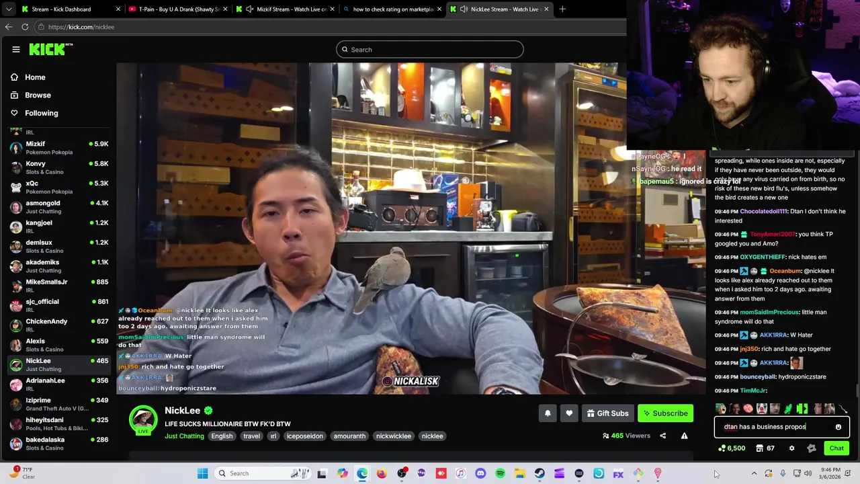Open Discord from the taskbar
Image resolution: width=860 pixels, height=484 pixels.
(x=480, y=473)
